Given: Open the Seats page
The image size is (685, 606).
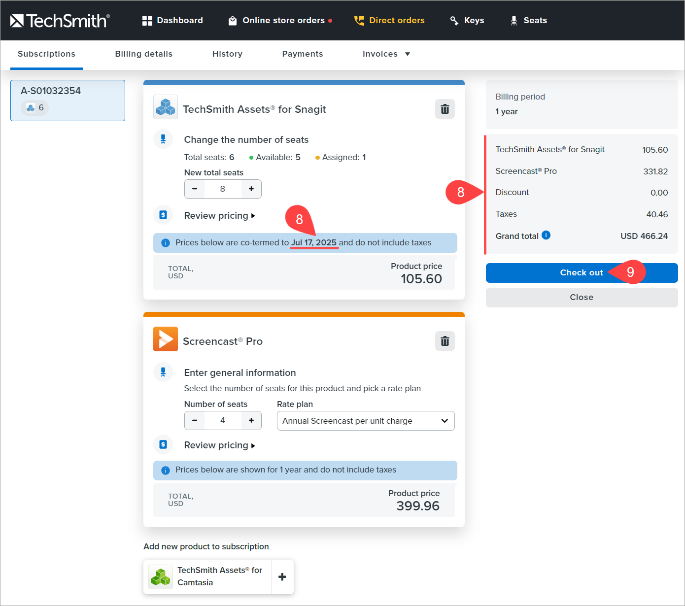Looking at the screenshot, I should [x=528, y=20].
